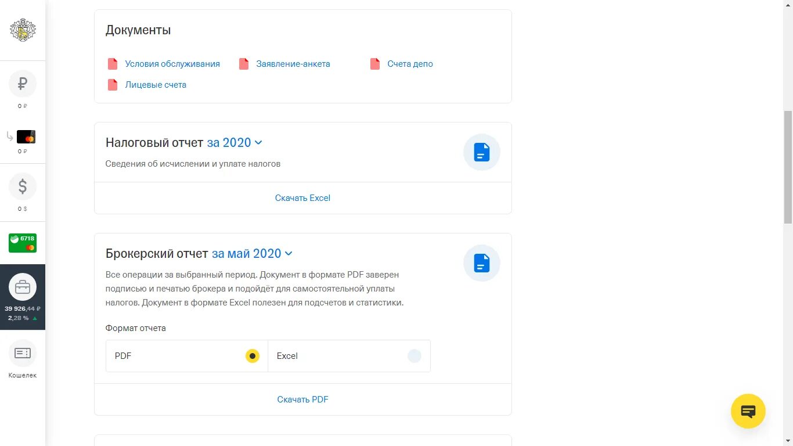793x446 pixels.
Task: Click the 2,28 % portfolio growth indicator
Action: pos(23,318)
